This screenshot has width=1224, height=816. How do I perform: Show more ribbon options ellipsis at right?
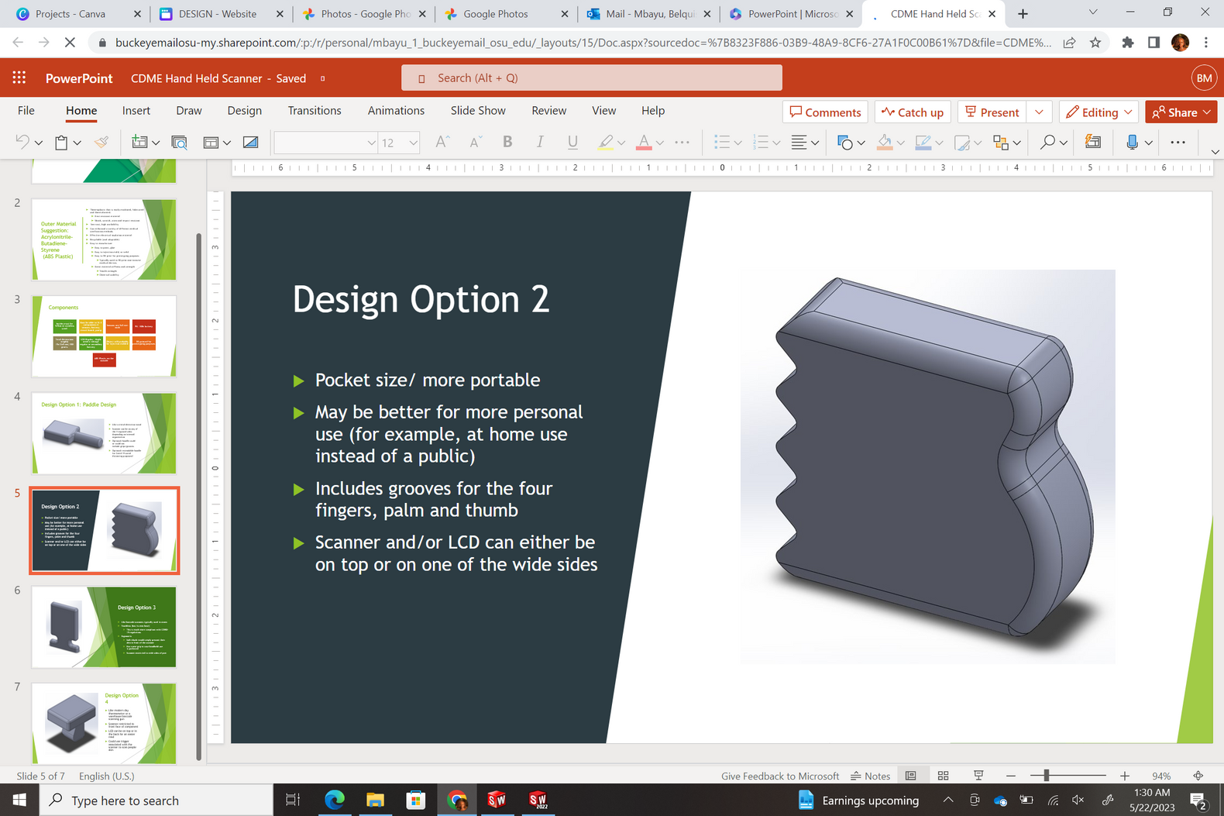point(1178,142)
